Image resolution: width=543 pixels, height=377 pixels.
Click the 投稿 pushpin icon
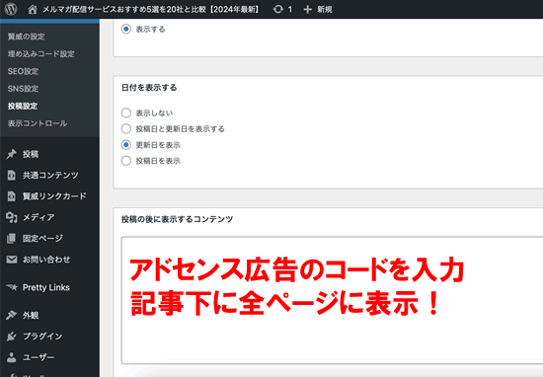(x=12, y=154)
